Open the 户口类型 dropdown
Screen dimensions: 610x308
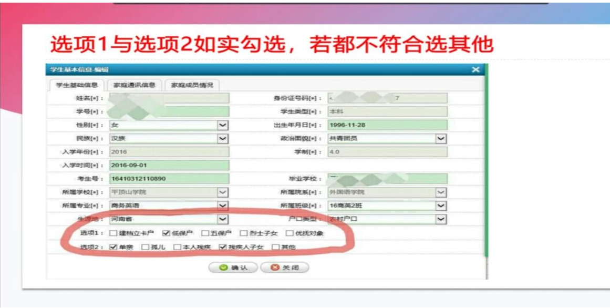[441, 219]
